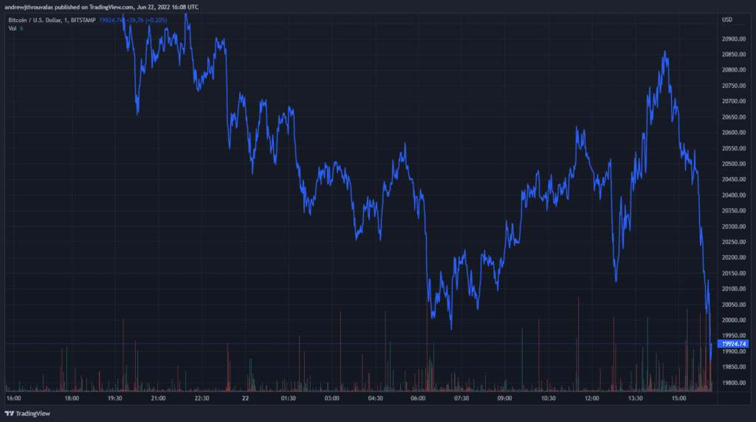Click the 15:00 time axis label

(679, 398)
